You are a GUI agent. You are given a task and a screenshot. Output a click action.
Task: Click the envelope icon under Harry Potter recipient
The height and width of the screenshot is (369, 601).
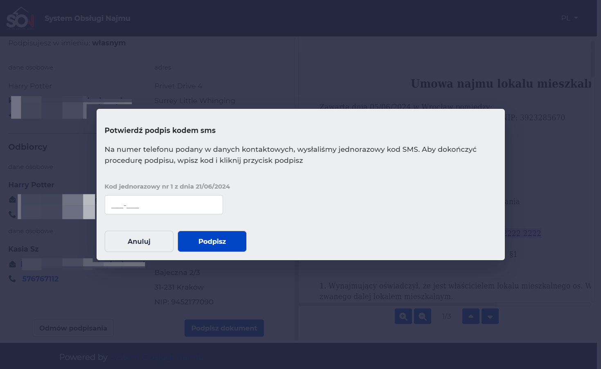point(12,200)
